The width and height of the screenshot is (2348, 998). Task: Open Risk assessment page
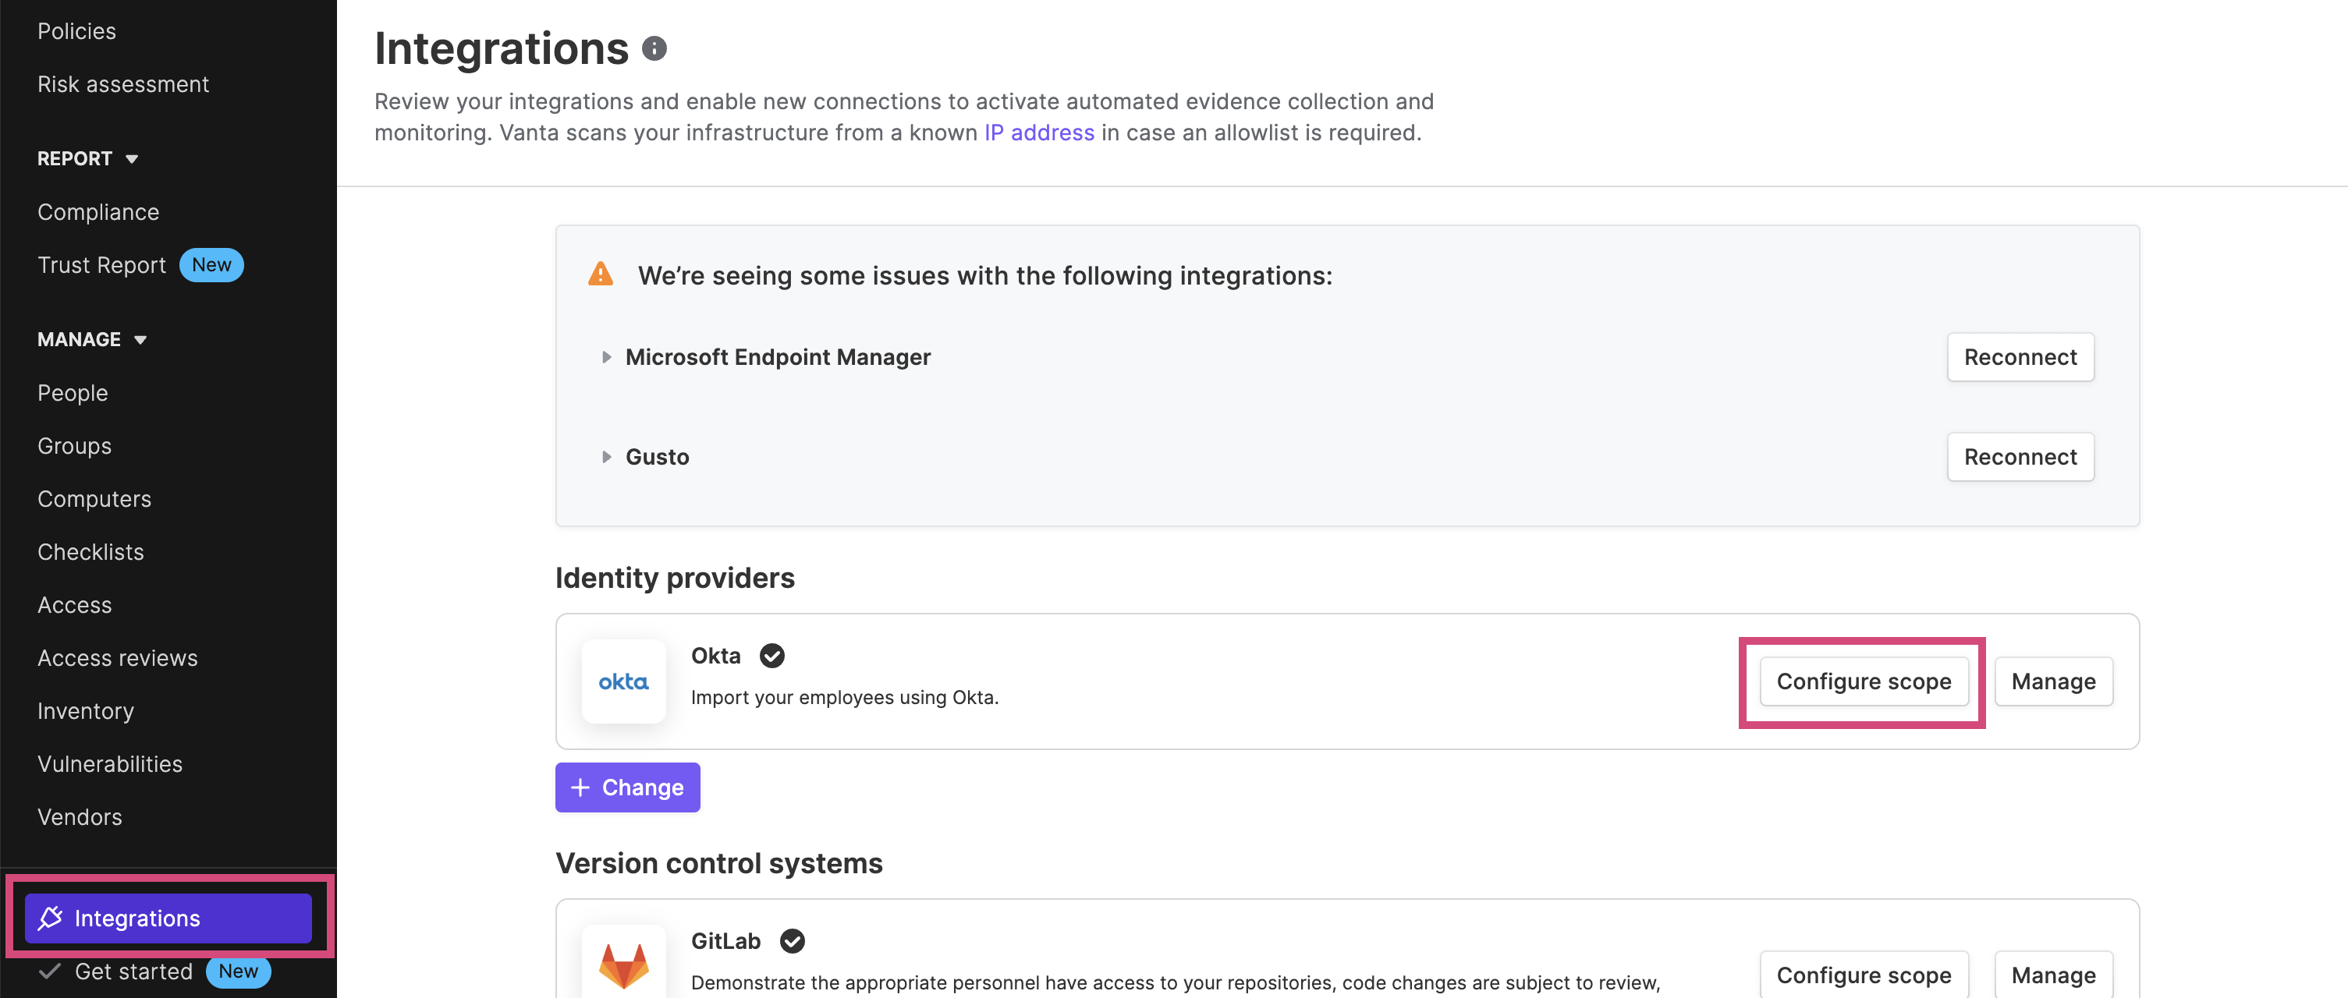coord(123,84)
